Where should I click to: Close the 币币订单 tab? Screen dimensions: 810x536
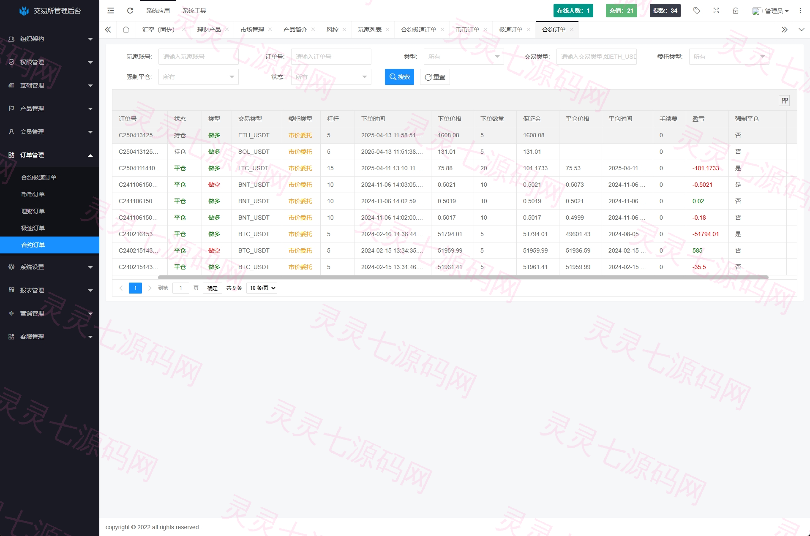coord(485,30)
